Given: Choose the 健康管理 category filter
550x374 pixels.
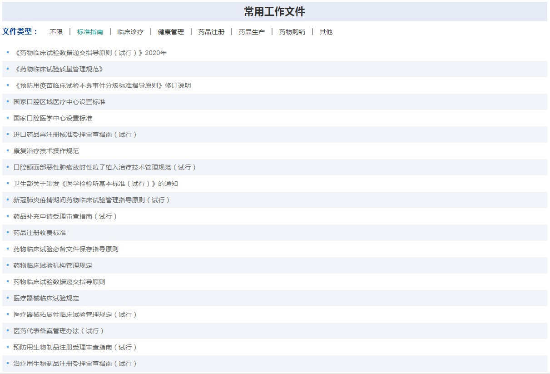Looking at the screenshot, I should click(x=171, y=32).
